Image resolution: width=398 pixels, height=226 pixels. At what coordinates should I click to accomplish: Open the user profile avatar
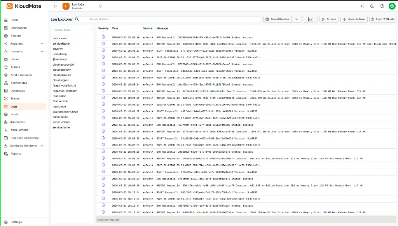click(x=392, y=6)
